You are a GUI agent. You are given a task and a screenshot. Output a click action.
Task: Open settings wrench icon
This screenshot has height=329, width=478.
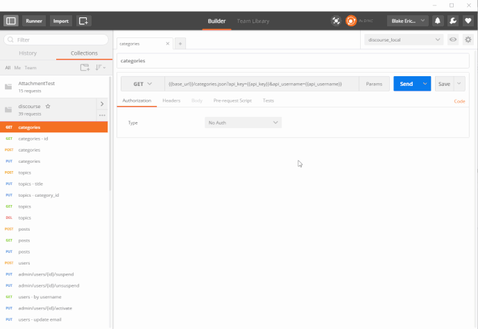[453, 21]
